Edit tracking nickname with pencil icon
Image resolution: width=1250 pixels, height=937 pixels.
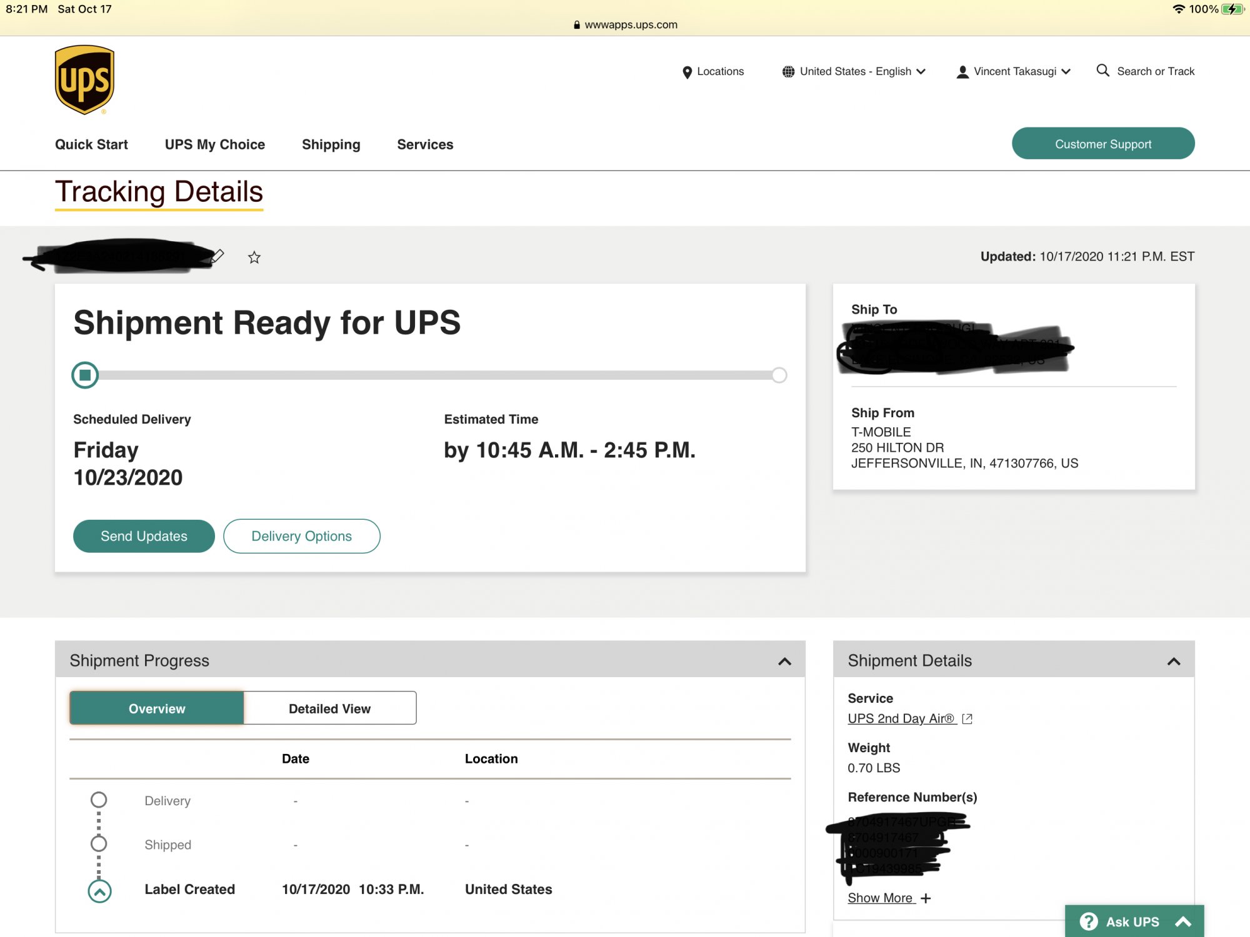point(217,256)
